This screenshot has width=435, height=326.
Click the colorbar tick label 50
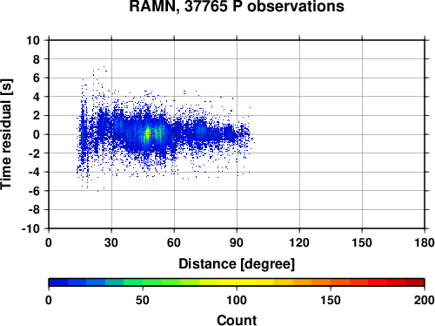point(143,300)
